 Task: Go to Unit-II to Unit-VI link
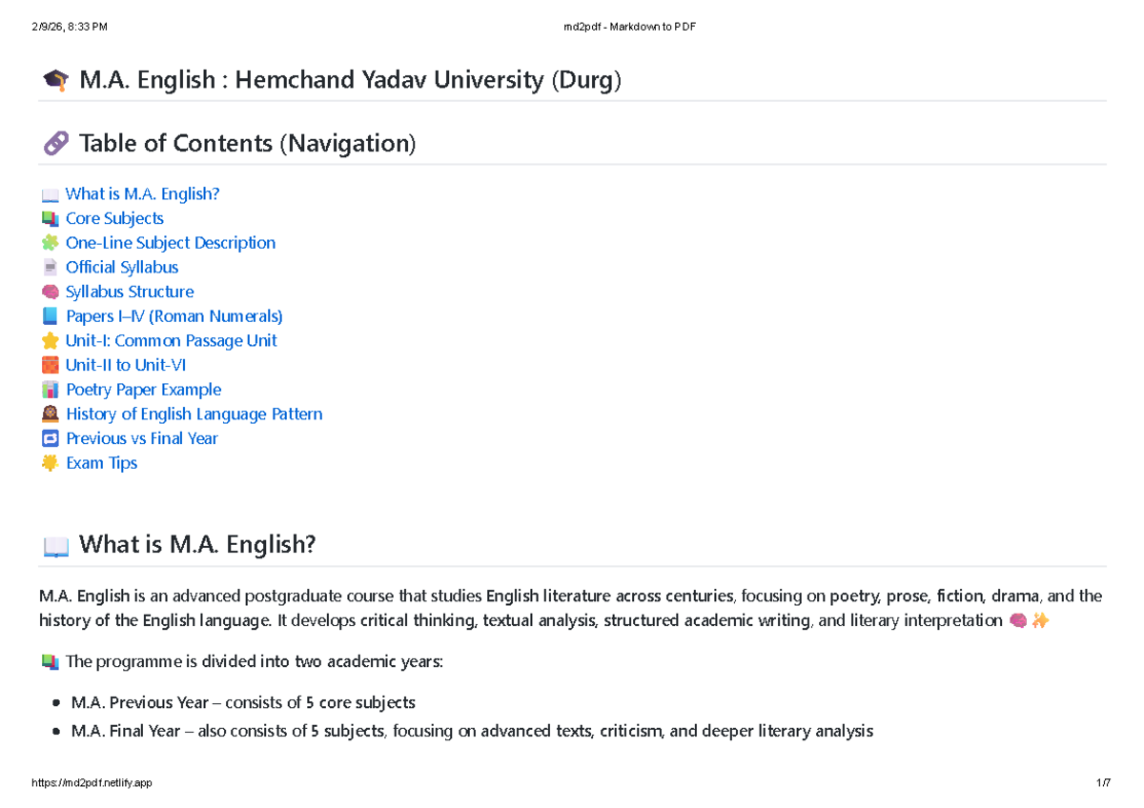[126, 365]
